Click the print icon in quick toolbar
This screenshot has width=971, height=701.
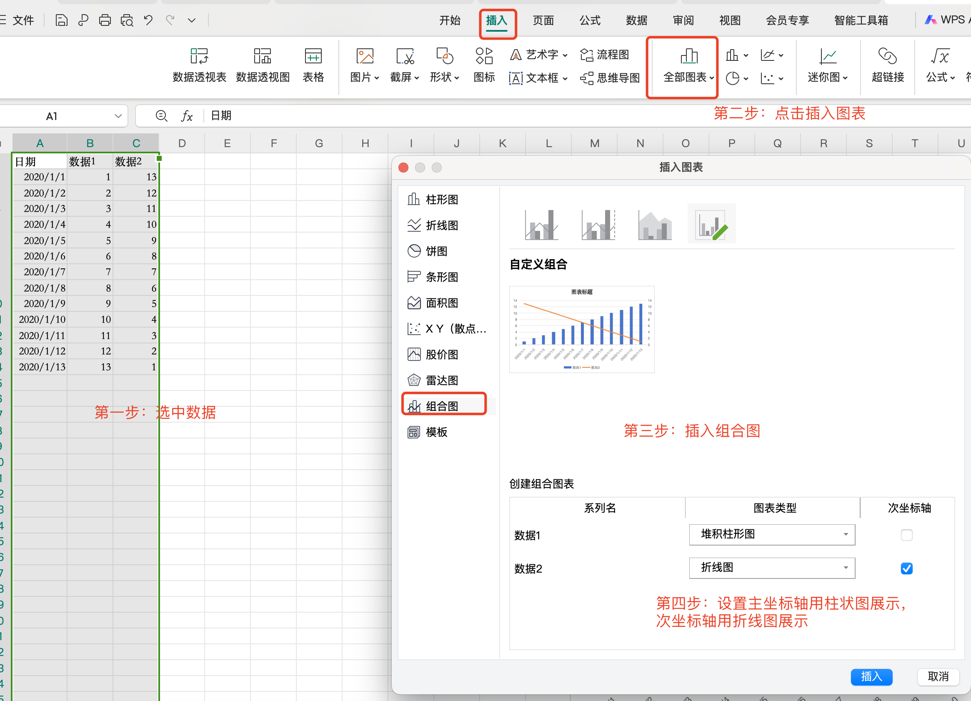(105, 20)
